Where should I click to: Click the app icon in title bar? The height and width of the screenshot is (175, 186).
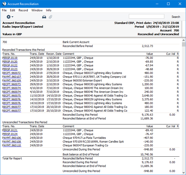coord(4,4)
